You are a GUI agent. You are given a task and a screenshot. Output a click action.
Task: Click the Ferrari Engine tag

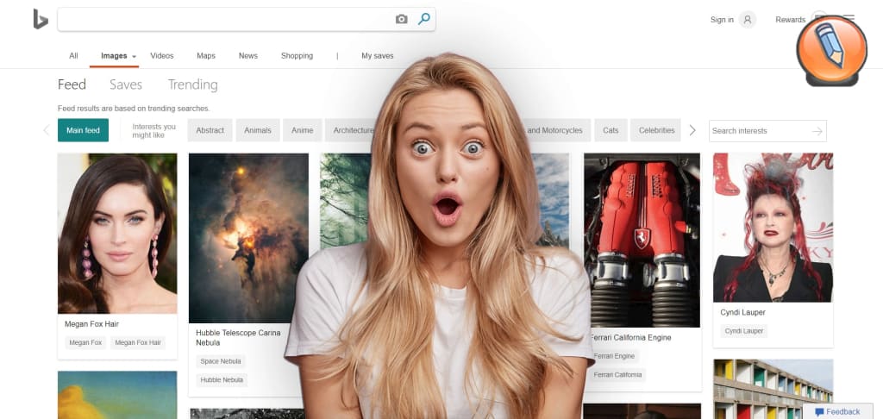click(614, 356)
